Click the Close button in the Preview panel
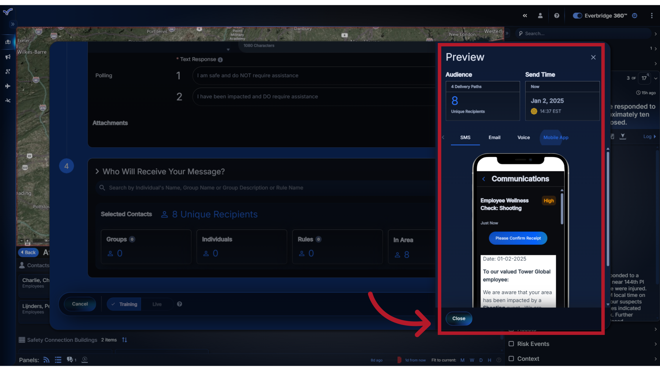This screenshot has height=371, width=660. [x=459, y=318]
